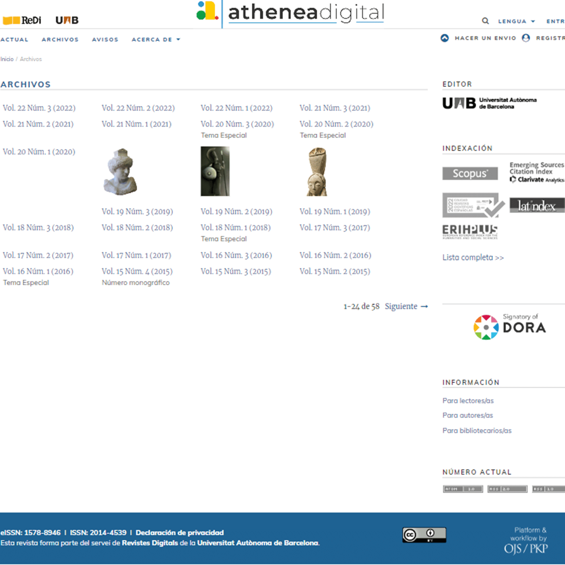Screen dimensions: 565x565
Task: Open the ATOM 1.0 feed
Action: click(462, 489)
